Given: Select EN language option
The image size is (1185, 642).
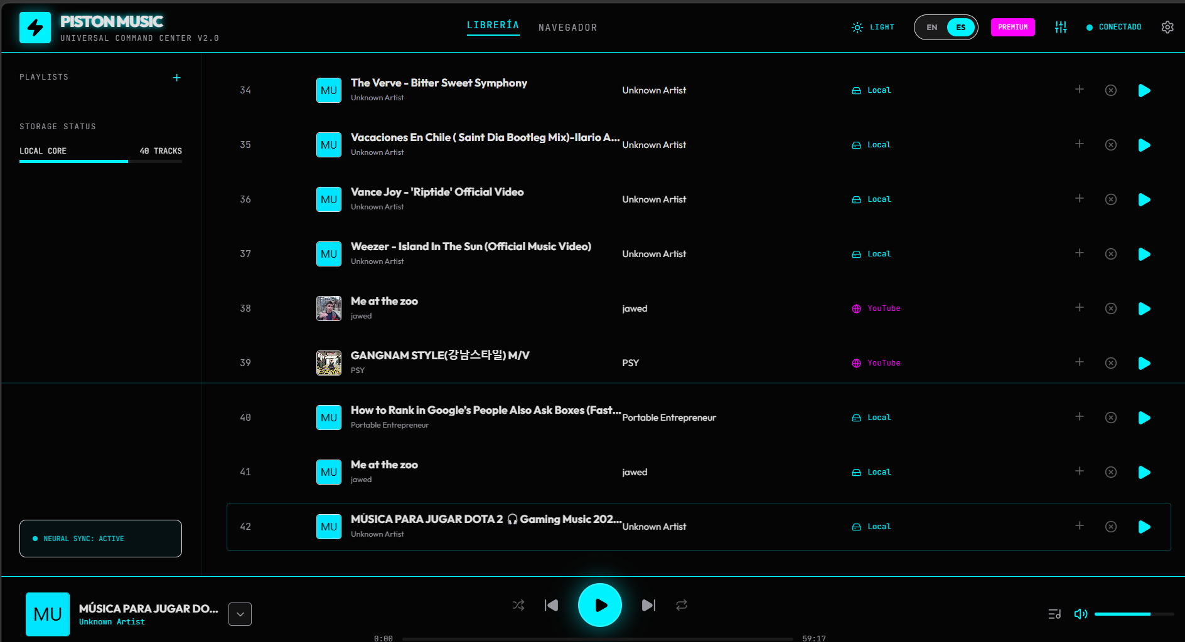Looking at the screenshot, I should [x=931, y=28].
